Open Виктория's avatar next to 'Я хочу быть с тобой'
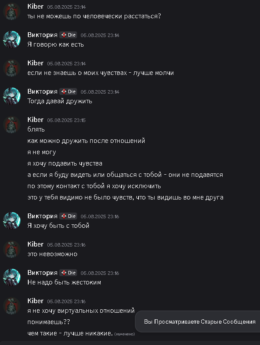Viewport: 260px width, 345px height. coord(12,221)
